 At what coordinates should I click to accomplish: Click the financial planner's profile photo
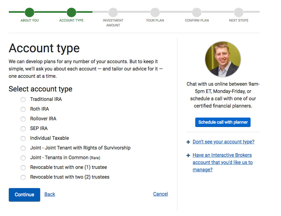tap(223, 59)
